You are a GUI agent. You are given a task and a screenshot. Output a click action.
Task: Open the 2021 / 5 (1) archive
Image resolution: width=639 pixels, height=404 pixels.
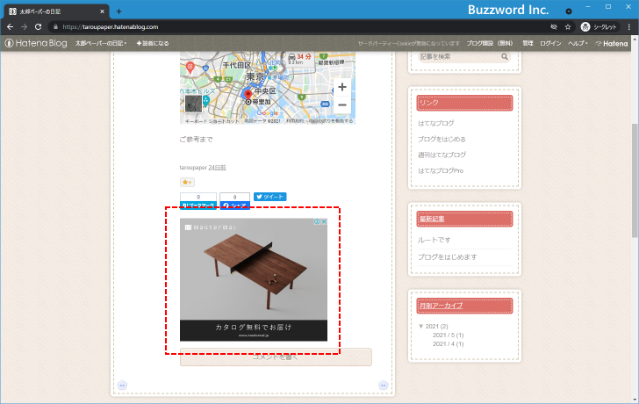pyautogui.click(x=448, y=335)
